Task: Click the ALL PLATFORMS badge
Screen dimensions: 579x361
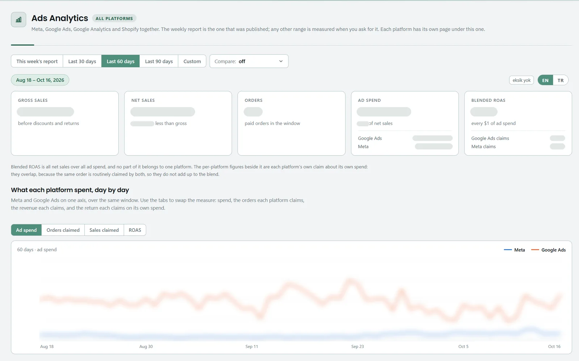Action: 114,18
